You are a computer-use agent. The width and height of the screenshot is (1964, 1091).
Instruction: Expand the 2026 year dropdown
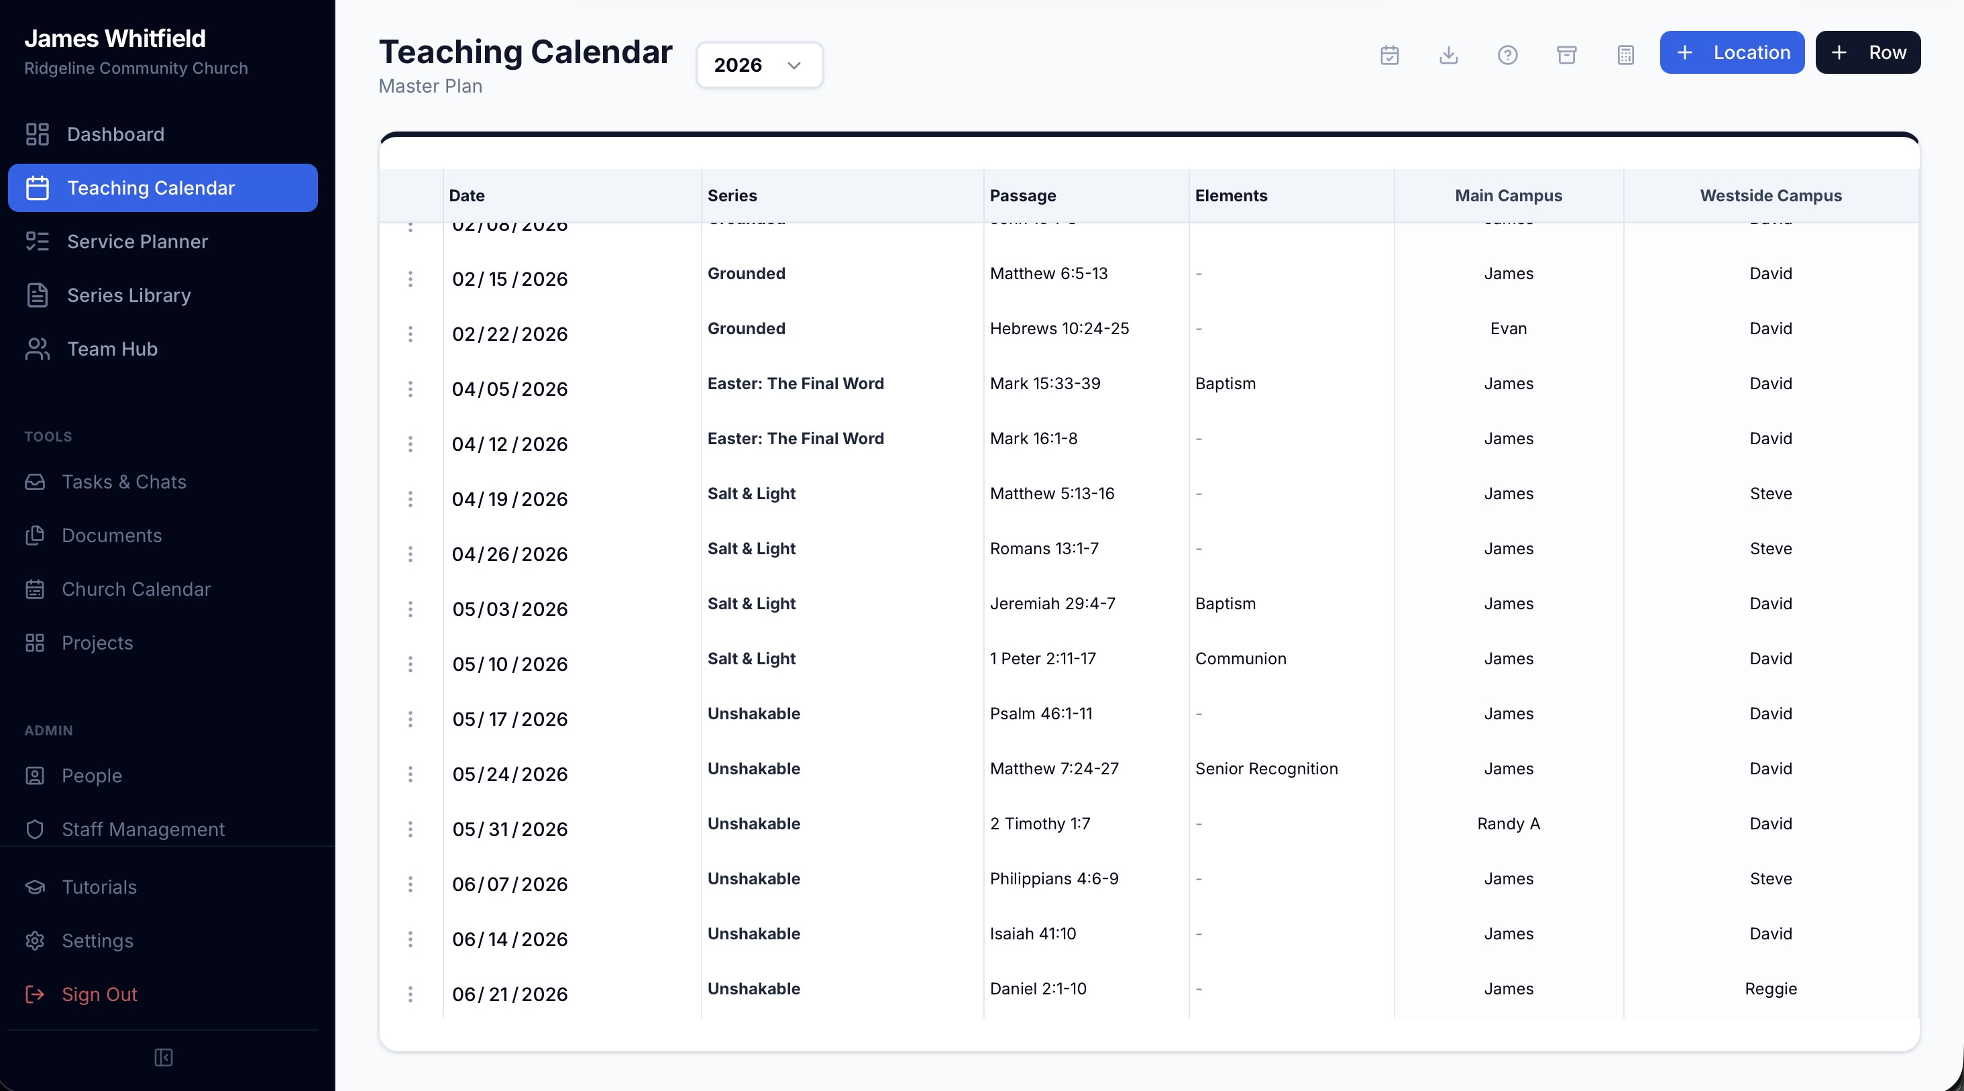tap(759, 65)
